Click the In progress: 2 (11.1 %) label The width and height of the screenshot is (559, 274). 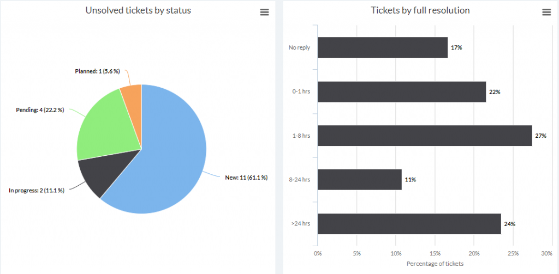tap(37, 190)
